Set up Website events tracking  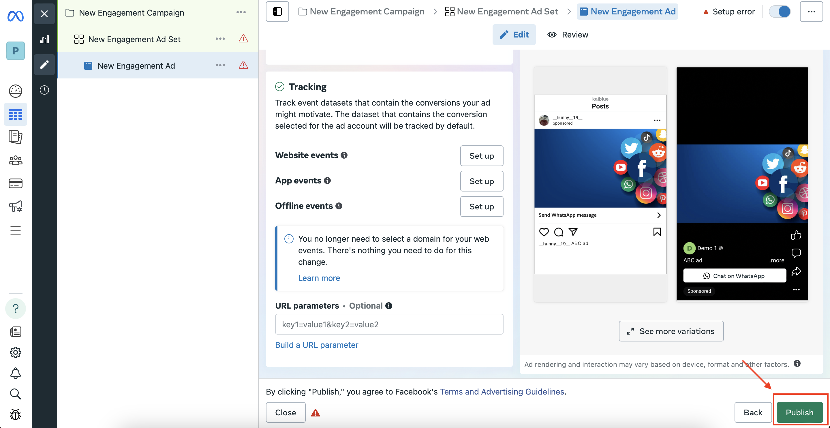[x=482, y=156]
